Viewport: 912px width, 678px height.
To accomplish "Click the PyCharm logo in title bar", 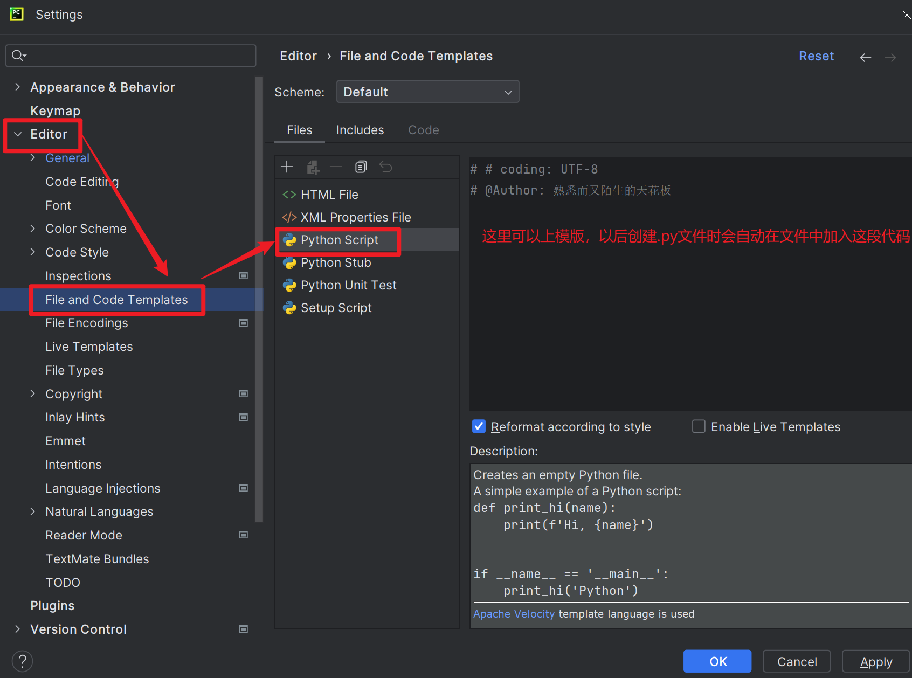I will tap(17, 14).
